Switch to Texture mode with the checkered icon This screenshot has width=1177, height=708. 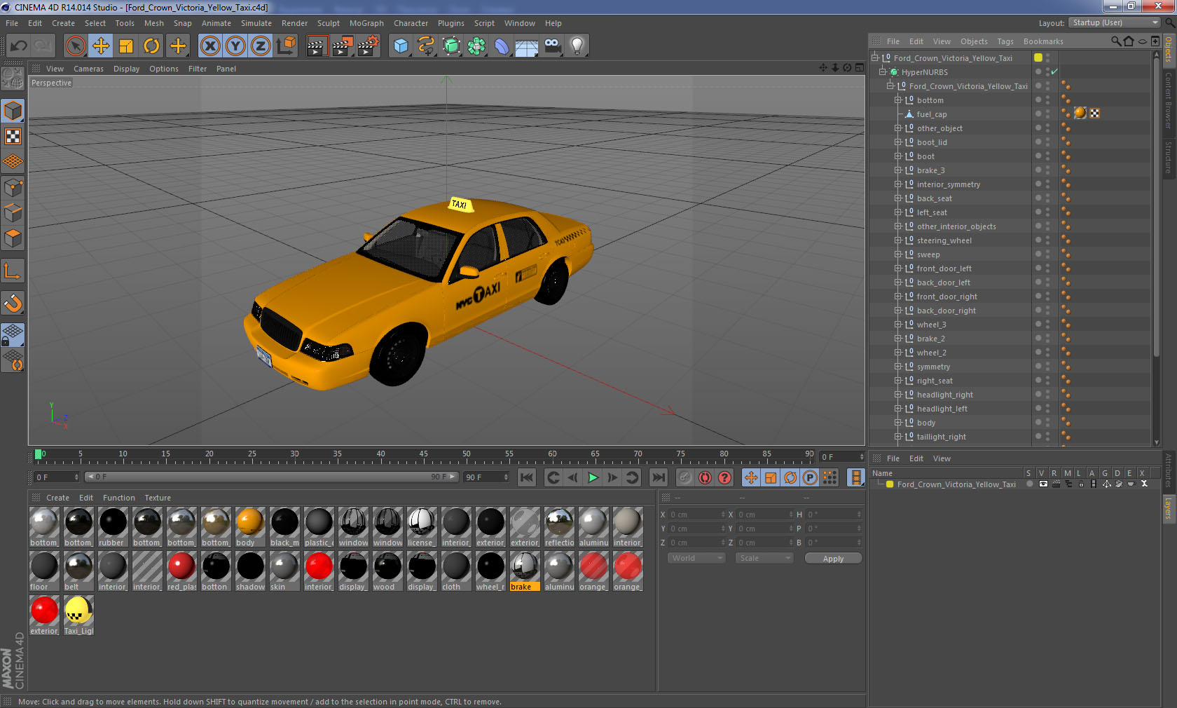[x=13, y=136]
